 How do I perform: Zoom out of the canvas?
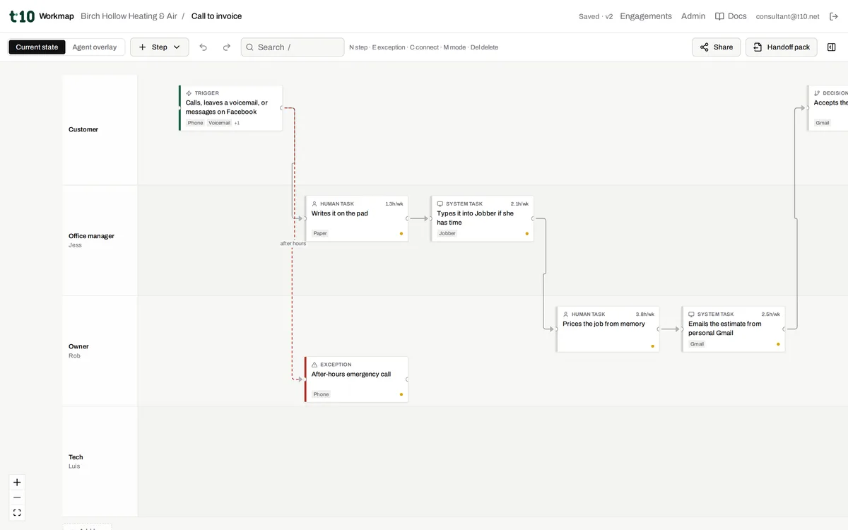(17, 497)
